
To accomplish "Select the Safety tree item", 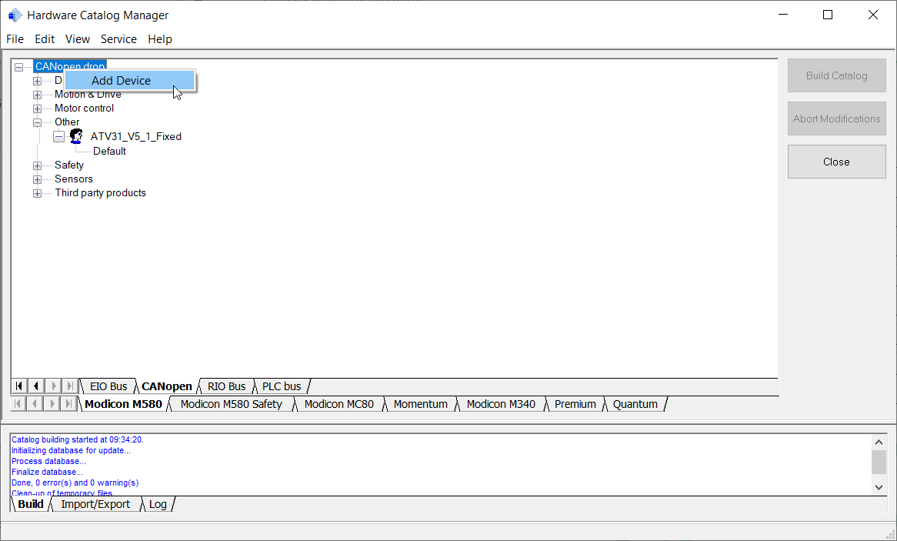I will point(69,165).
